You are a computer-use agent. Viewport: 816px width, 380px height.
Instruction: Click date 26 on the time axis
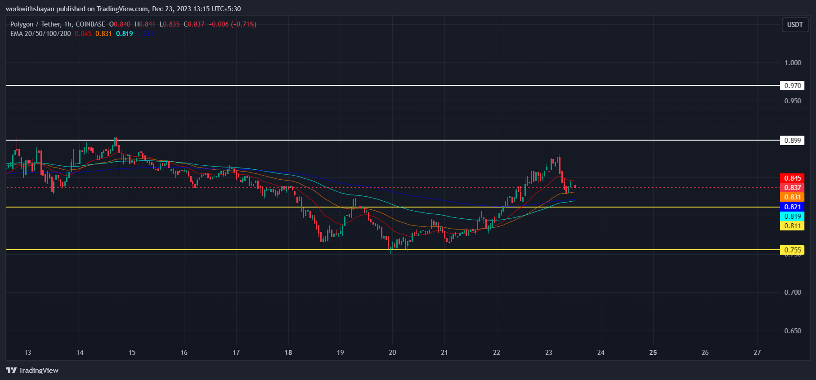[x=705, y=352]
